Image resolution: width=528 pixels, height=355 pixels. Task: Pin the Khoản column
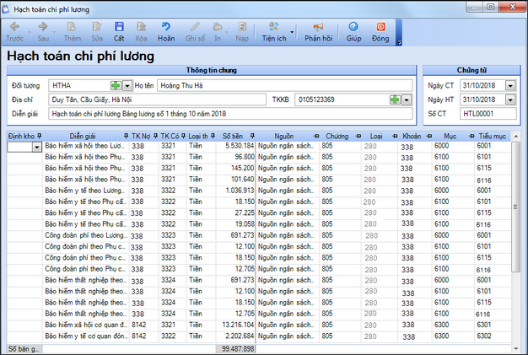click(x=429, y=136)
